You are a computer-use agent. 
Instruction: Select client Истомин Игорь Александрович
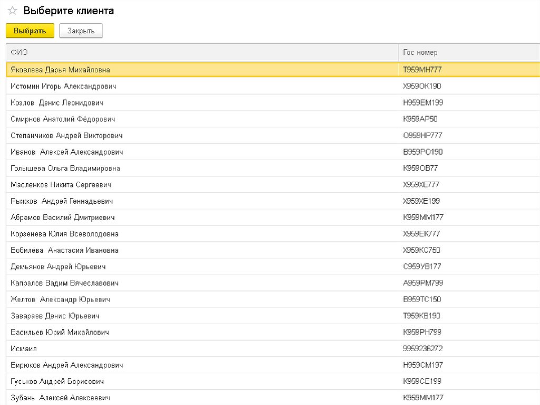[63, 86]
